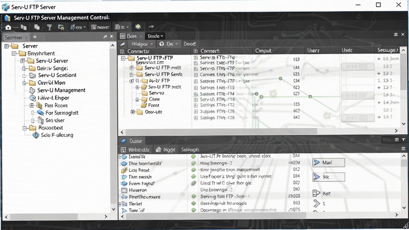The width and height of the screenshot is (409, 230).
Task: Click the funnel filter icon in toolbar
Action: coord(49,27)
